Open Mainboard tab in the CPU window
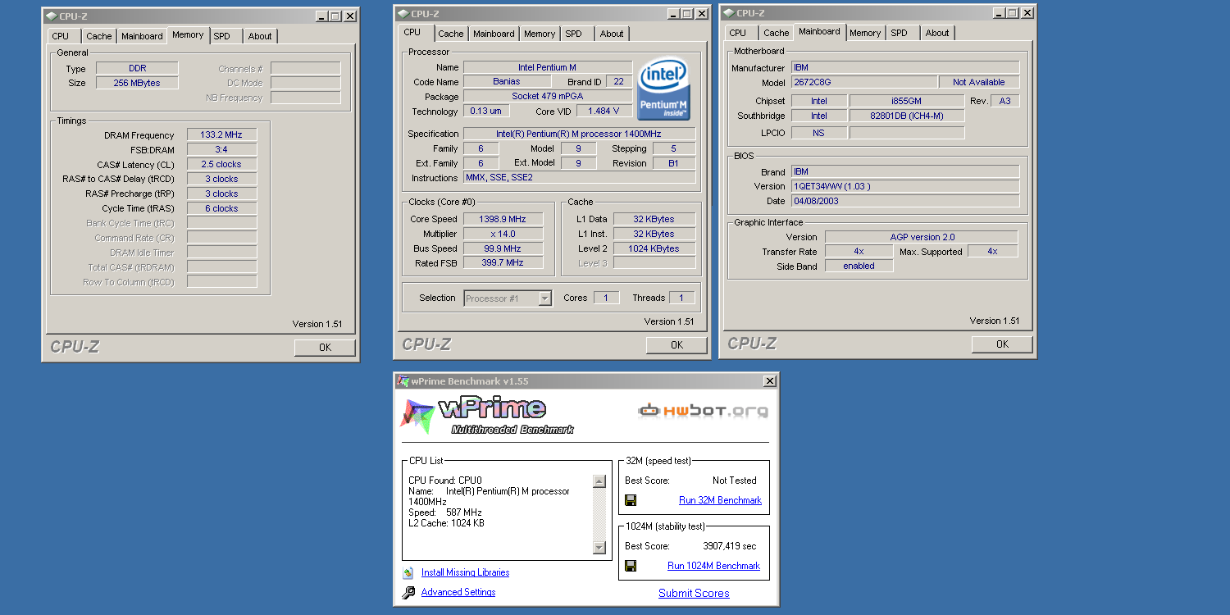 pos(494,34)
